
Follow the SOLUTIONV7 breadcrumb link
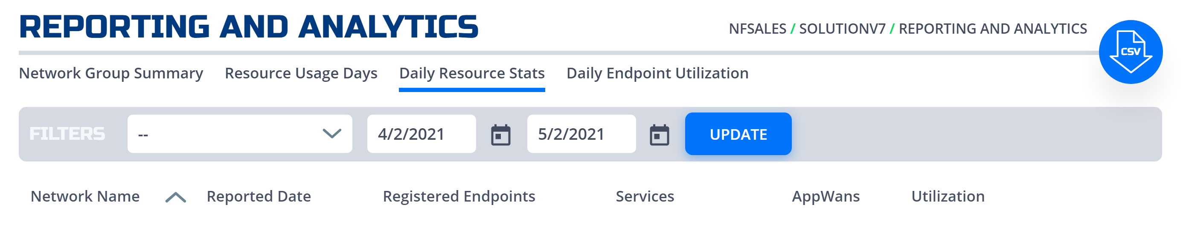click(842, 29)
